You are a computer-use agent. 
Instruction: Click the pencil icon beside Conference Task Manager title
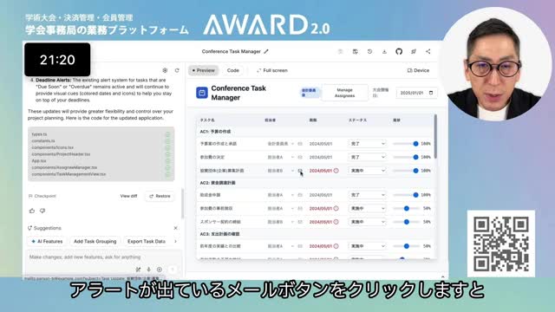pos(266,52)
